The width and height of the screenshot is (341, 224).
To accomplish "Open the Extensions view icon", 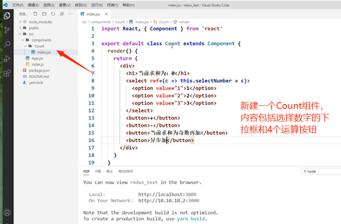I will (7, 73).
